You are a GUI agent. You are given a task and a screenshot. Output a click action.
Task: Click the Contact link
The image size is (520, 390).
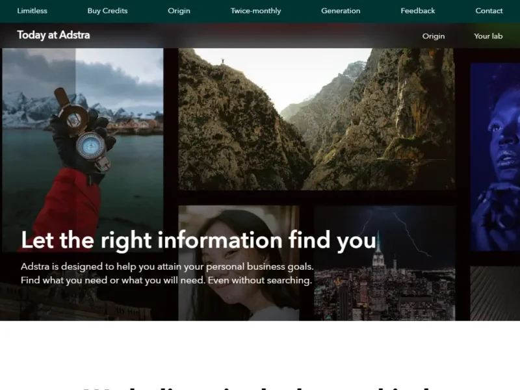click(x=489, y=10)
